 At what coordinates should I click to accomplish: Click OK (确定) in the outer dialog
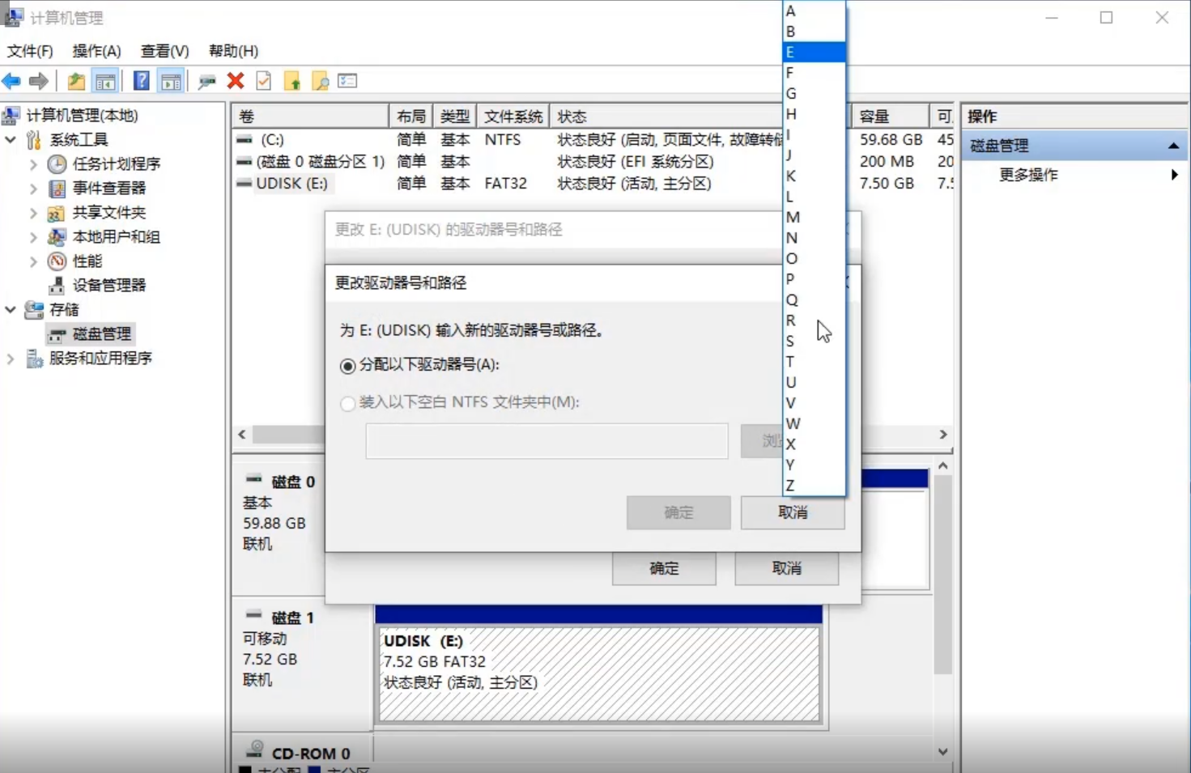click(x=664, y=568)
